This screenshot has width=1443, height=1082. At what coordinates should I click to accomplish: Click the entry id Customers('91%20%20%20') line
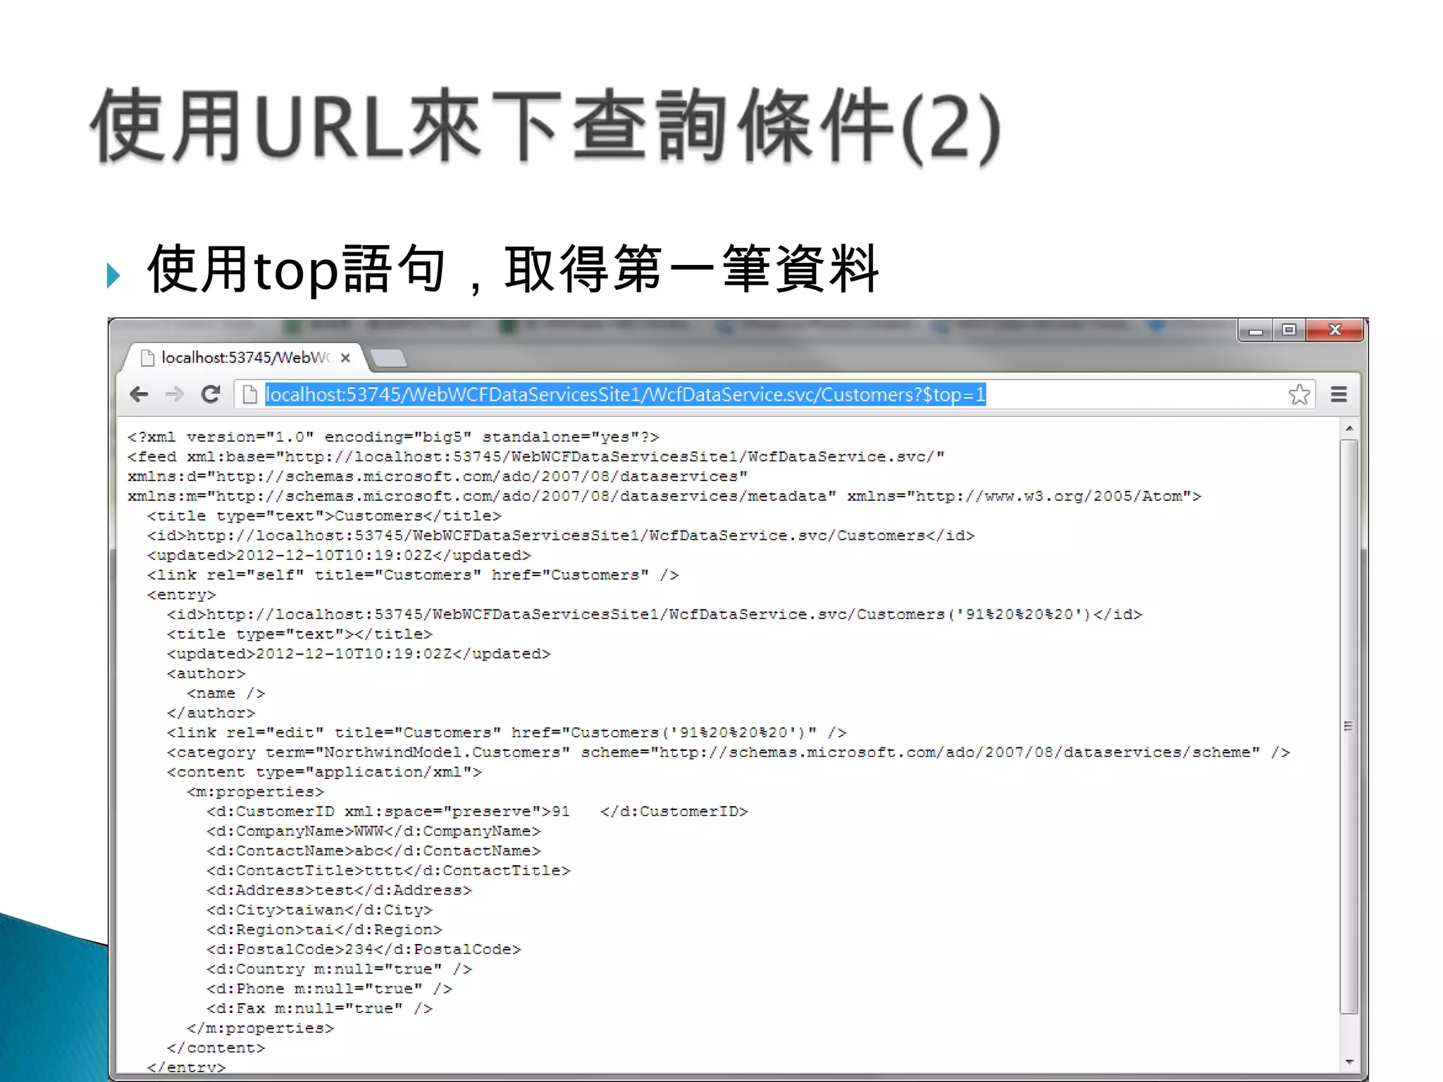[655, 615]
